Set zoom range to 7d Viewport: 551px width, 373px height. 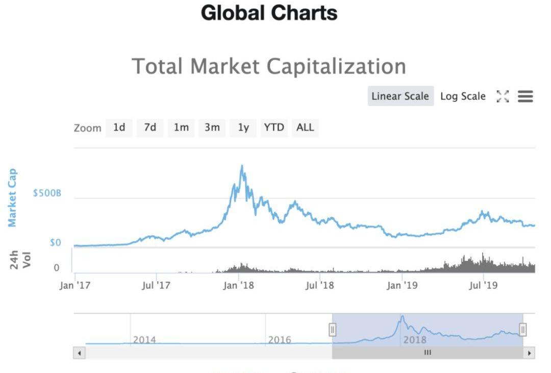150,127
